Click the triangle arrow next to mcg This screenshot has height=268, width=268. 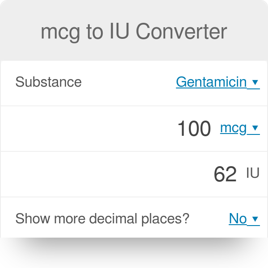click(255, 129)
